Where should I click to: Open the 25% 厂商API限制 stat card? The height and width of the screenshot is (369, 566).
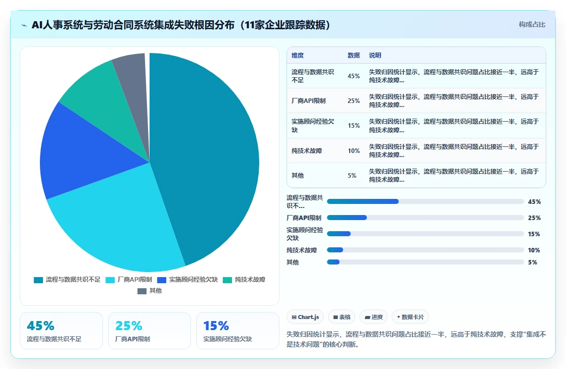click(x=150, y=331)
